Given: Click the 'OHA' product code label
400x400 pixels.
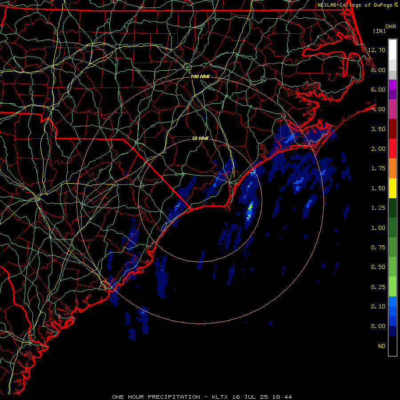Looking at the screenshot, I should [x=391, y=27].
